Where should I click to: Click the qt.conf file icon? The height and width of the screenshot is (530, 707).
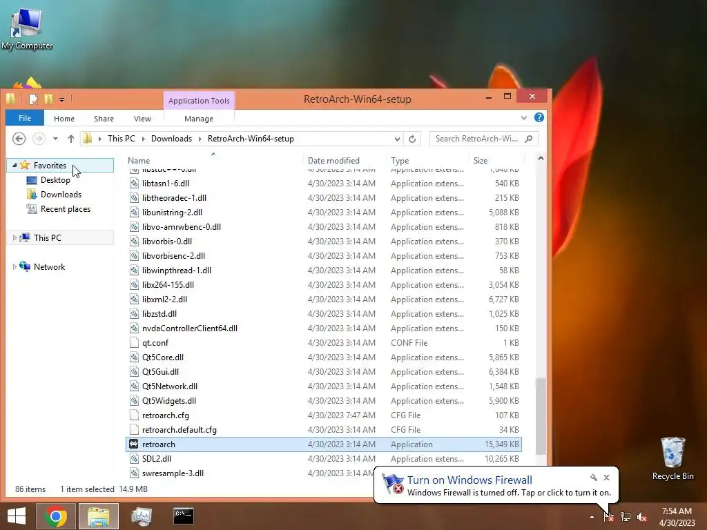[x=134, y=342]
